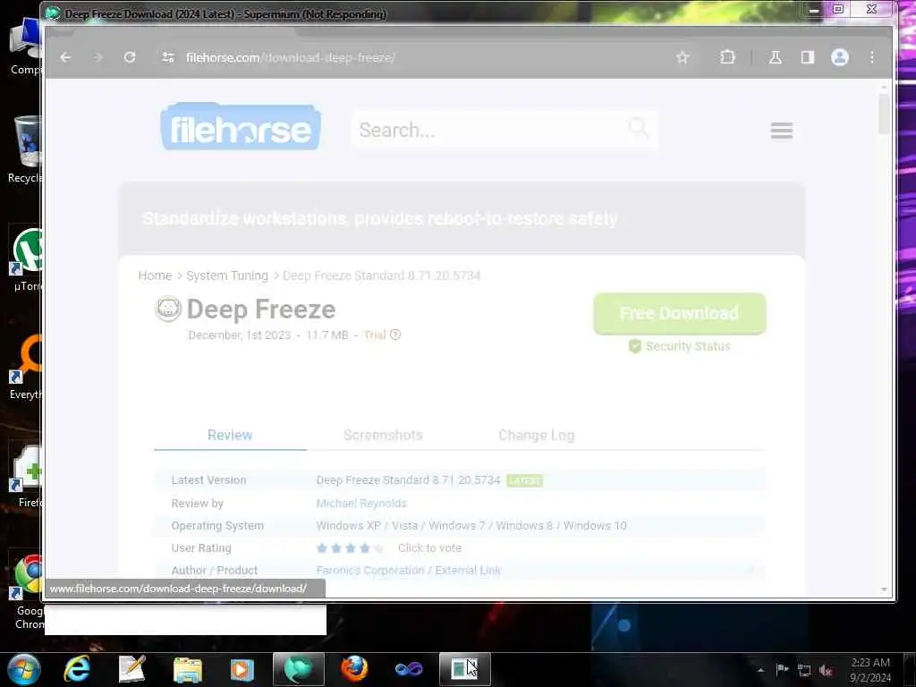Open the Labs flask icon
The height and width of the screenshot is (687, 916).
[776, 57]
